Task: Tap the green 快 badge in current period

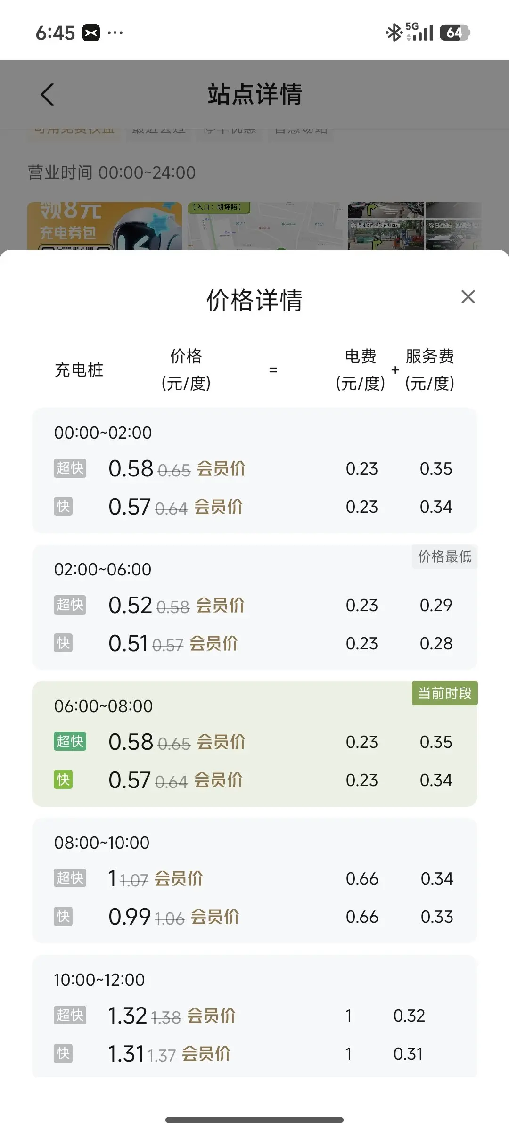Action: pos(63,779)
